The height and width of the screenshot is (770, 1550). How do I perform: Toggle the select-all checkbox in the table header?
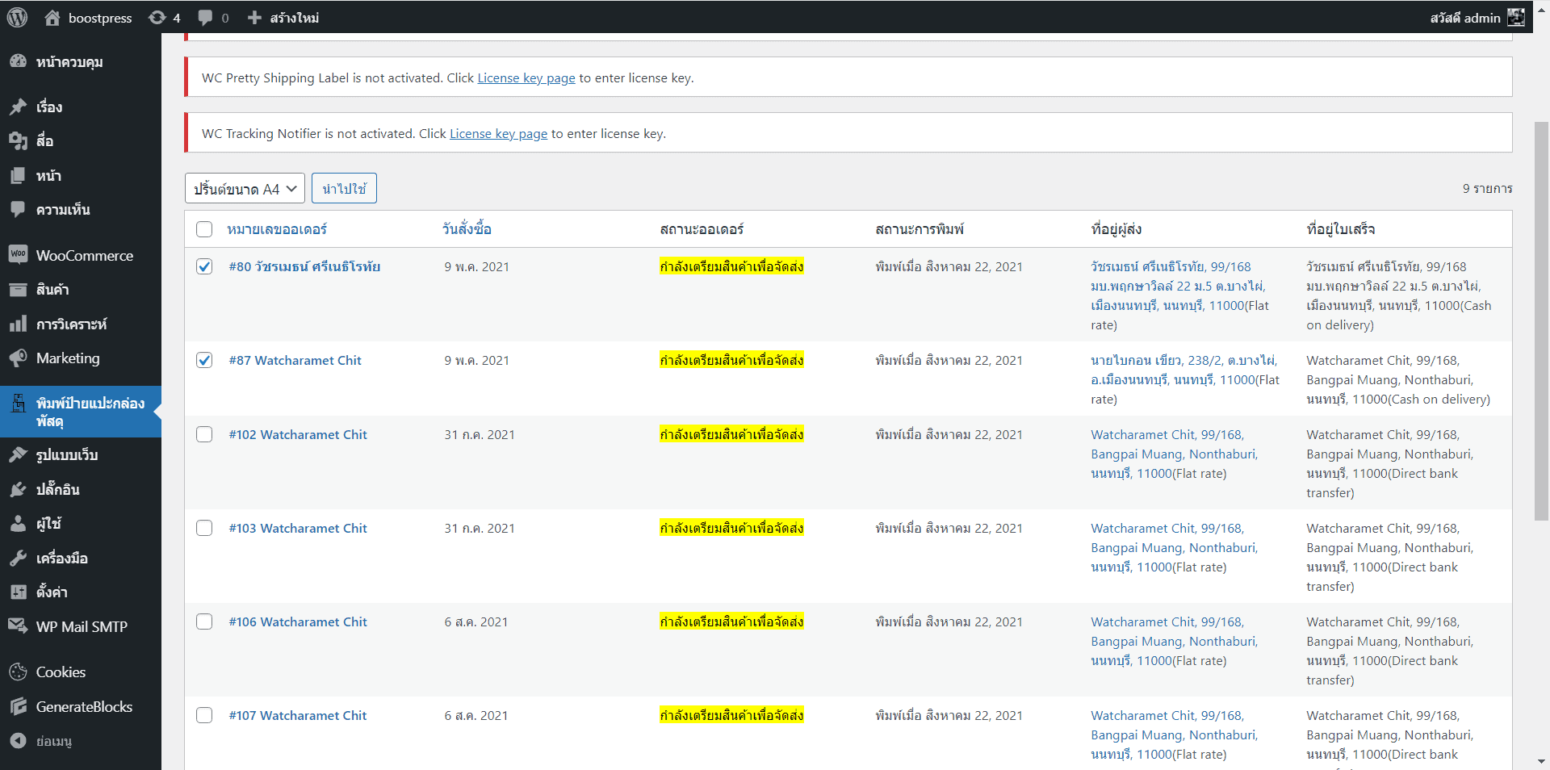click(204, 229)
